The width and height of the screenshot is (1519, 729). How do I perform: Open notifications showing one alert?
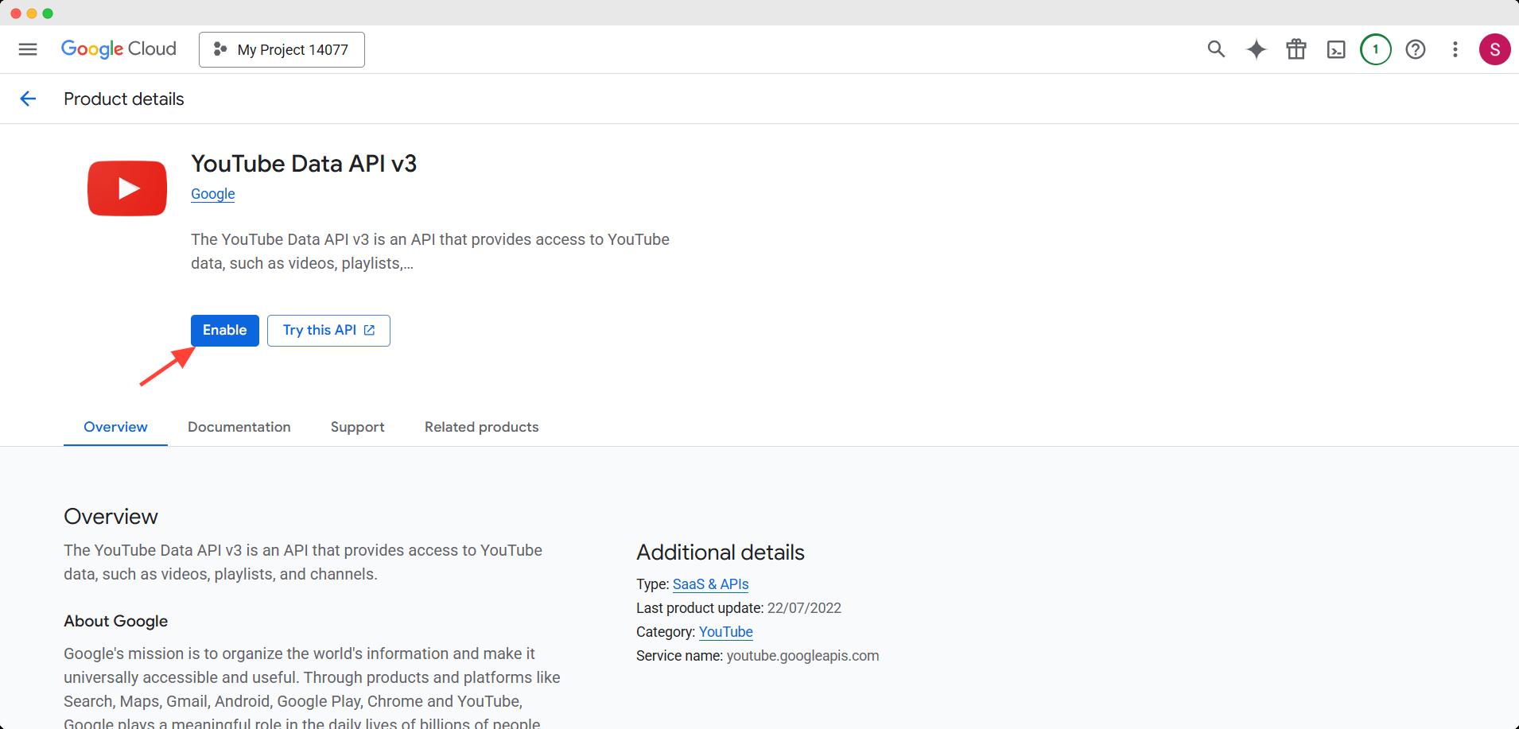(1375, 49)
